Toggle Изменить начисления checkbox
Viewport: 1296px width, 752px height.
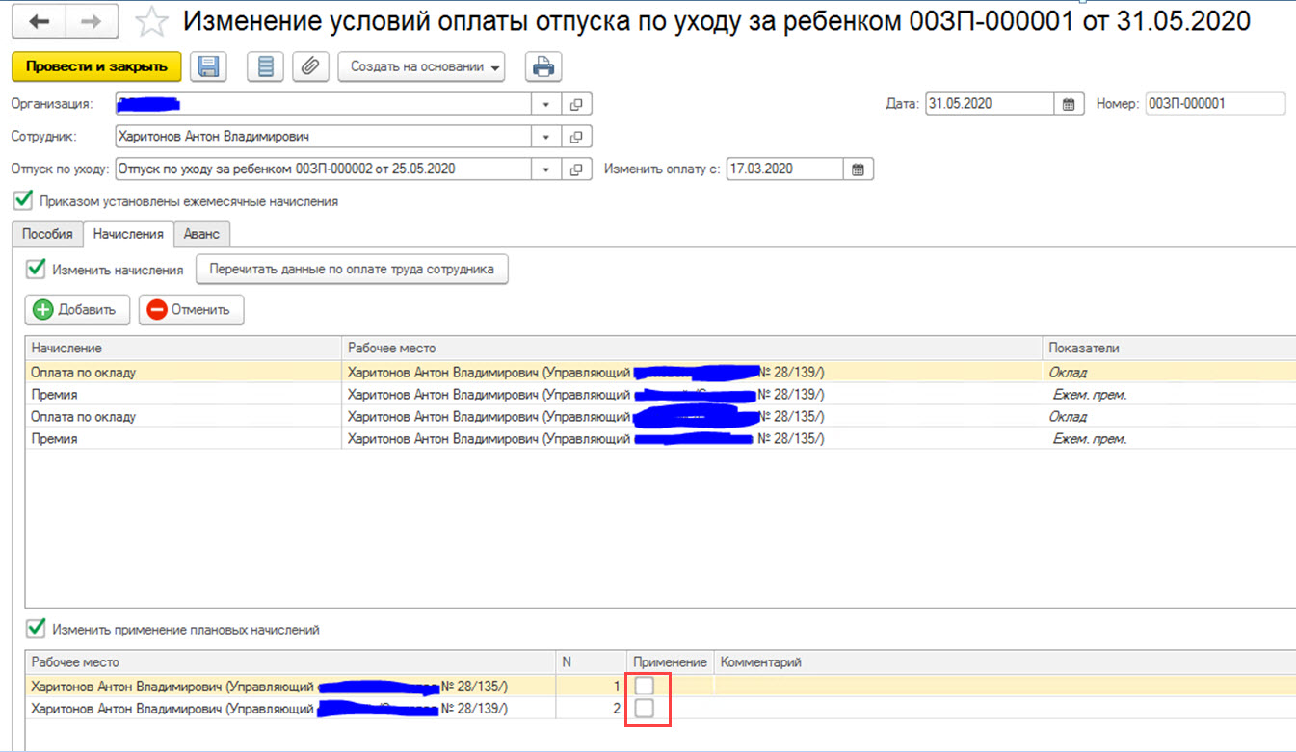pos(36,269)
